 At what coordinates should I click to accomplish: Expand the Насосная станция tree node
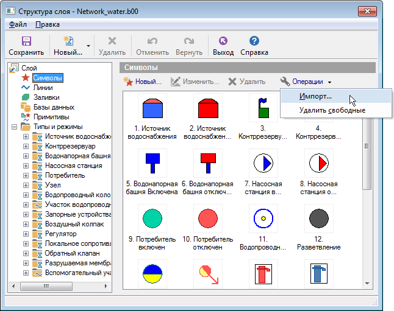pyautogui.click(x=26, y=166)
